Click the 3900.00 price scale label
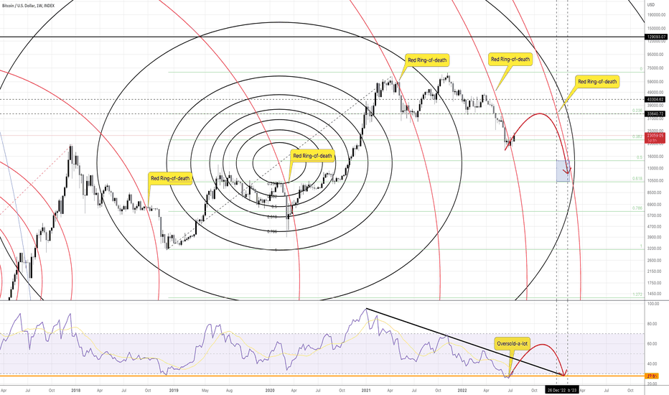The height and width of the screenshot is (395, 669). (x=656, y=237)
